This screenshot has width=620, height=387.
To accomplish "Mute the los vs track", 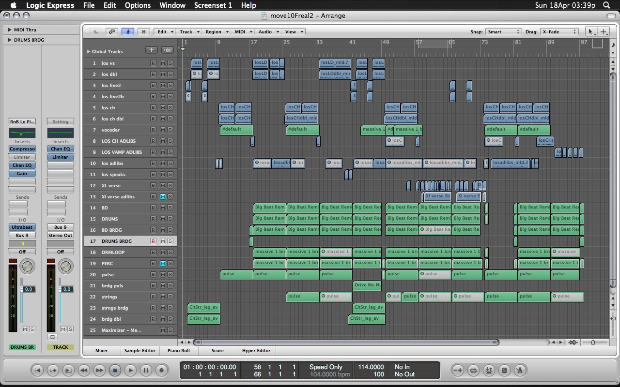I will pos(163,63).
